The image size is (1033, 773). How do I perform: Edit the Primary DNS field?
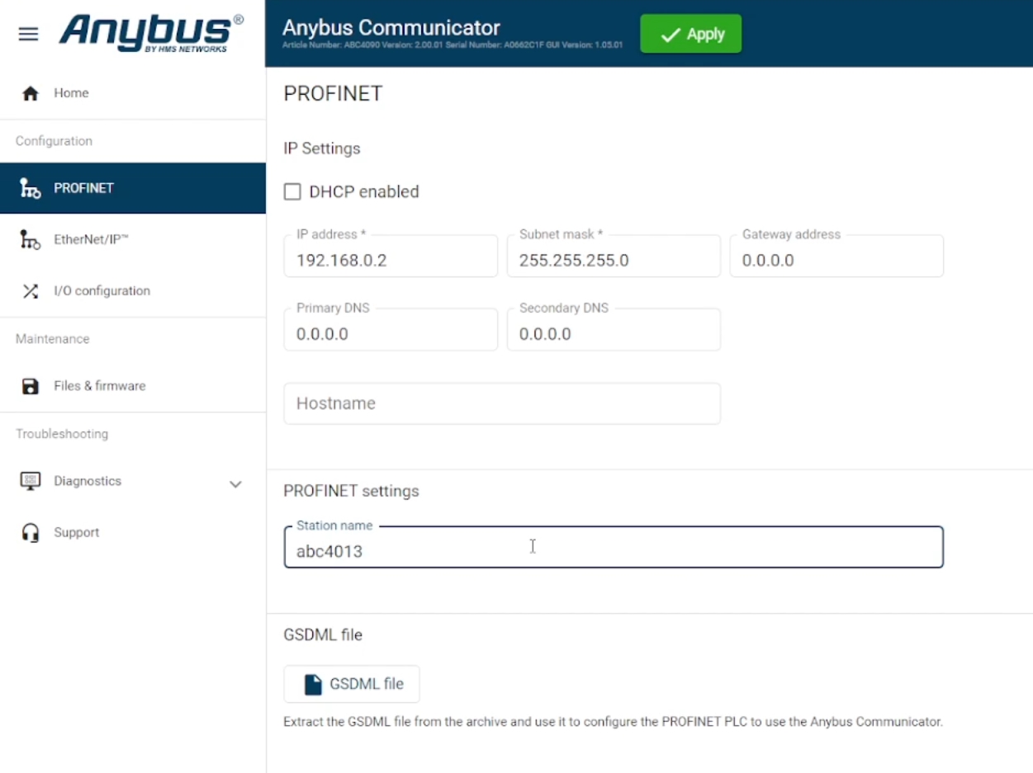coord(391,329)
